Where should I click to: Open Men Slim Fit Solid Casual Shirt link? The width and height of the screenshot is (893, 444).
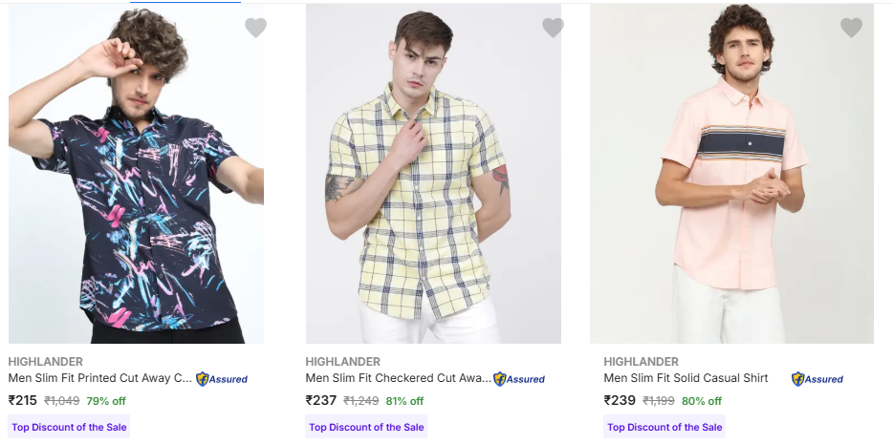686,378
